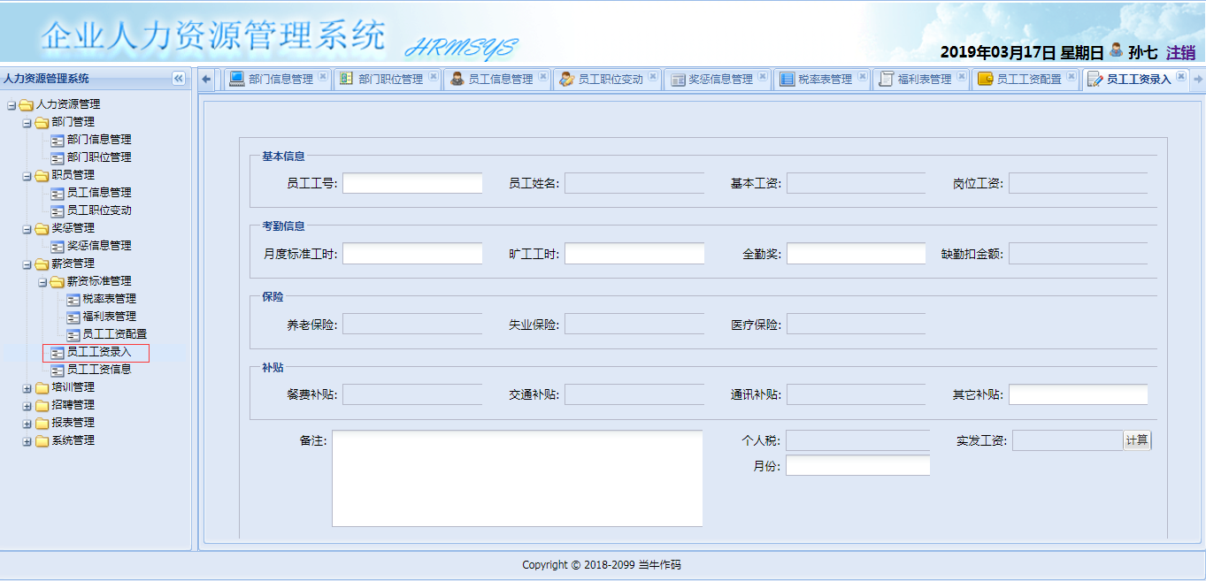Image resolution: width=1206 pixels, height=581 pixels.
Task: Open 税率表管理 in the tree
Action: click(x=109, y=299)
